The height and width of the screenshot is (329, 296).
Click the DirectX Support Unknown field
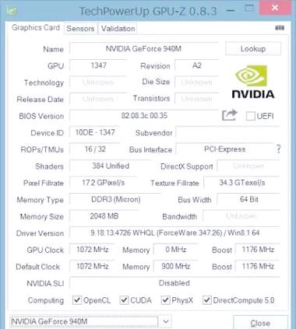coord(248,166)
